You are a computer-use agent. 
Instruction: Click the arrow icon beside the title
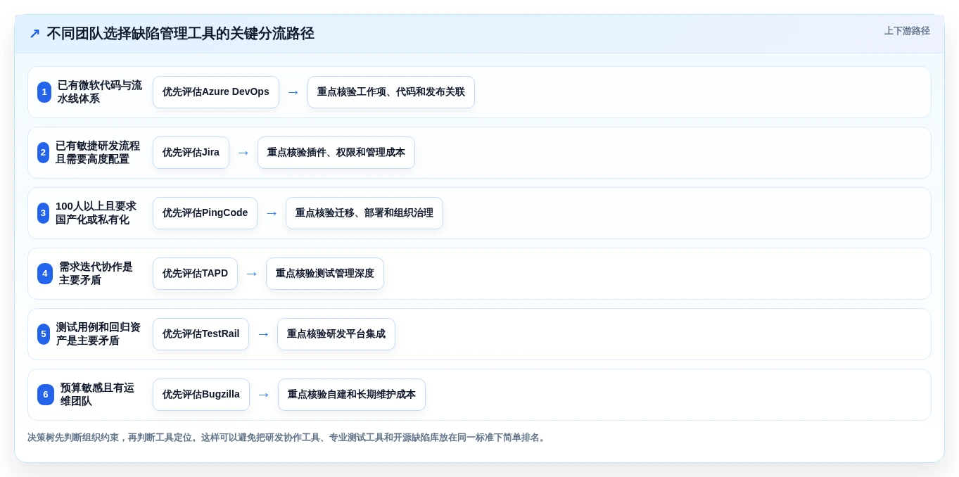coord(34,34)
